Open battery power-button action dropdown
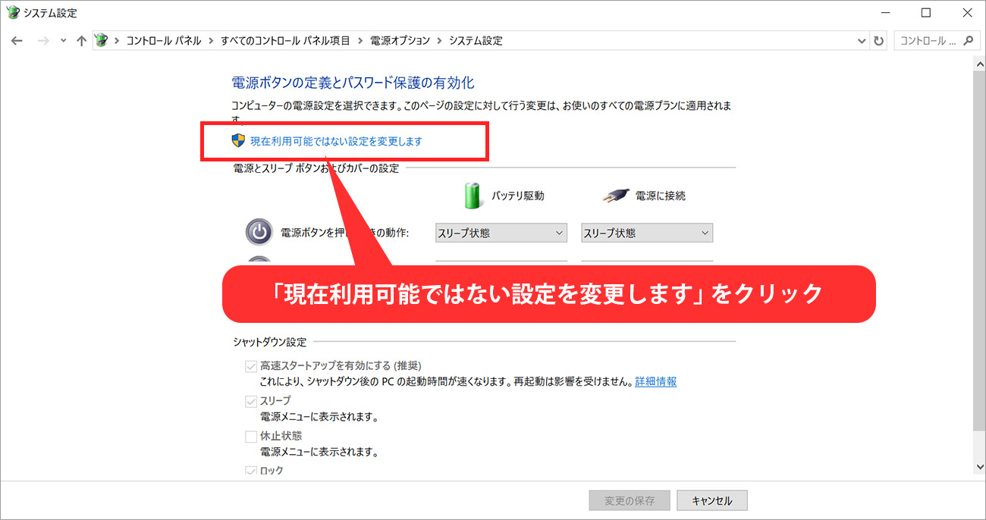 pyautogui.click(x=501, y=233)
